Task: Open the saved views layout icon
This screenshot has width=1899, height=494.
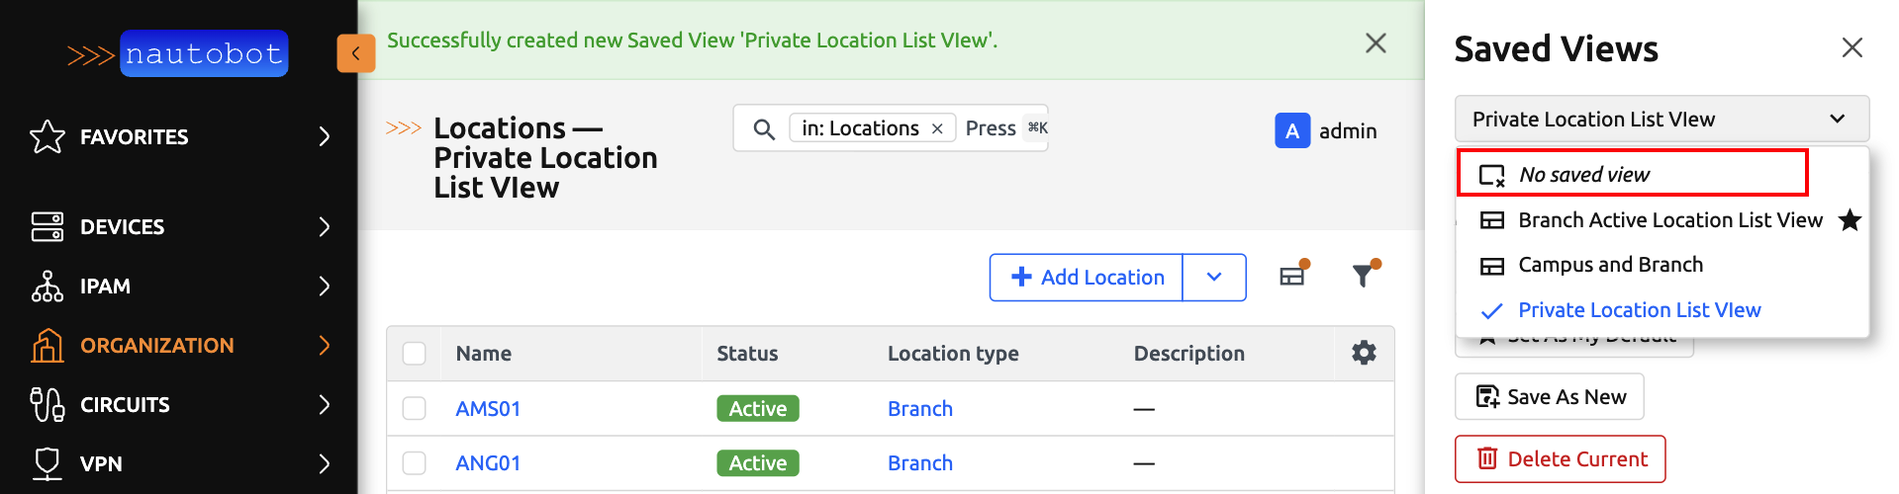Action: [1292, 276]
